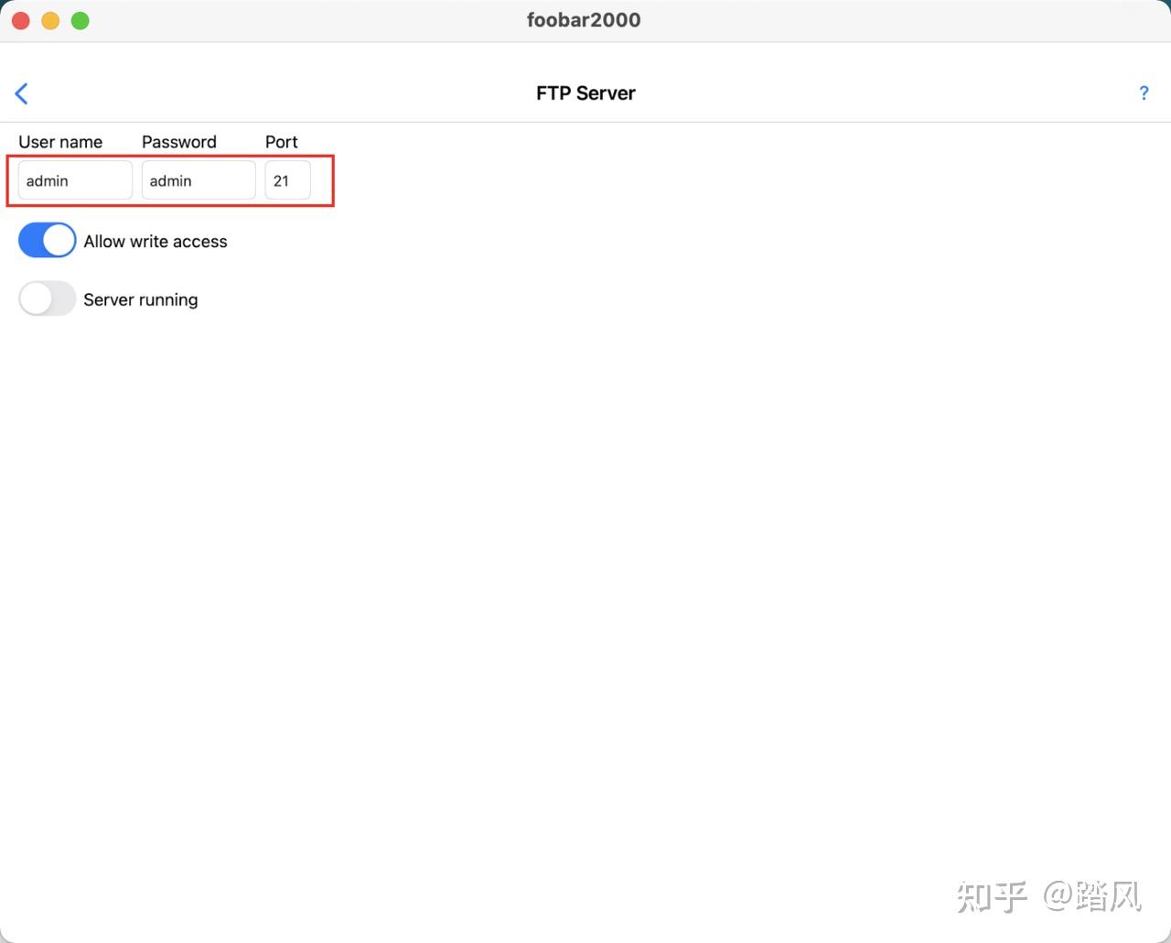Click the Password column header

point(179,142)
